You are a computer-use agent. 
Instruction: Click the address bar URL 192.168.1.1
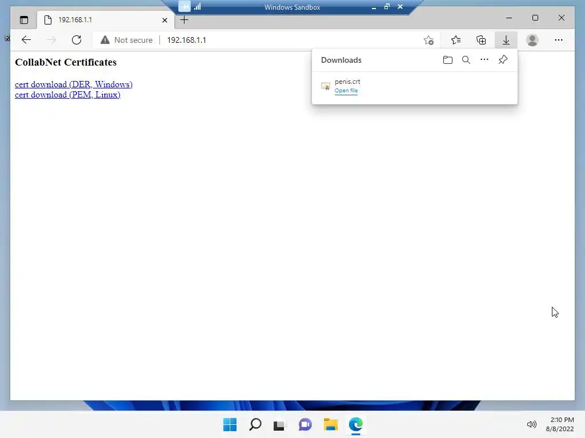tap(187, 40)
